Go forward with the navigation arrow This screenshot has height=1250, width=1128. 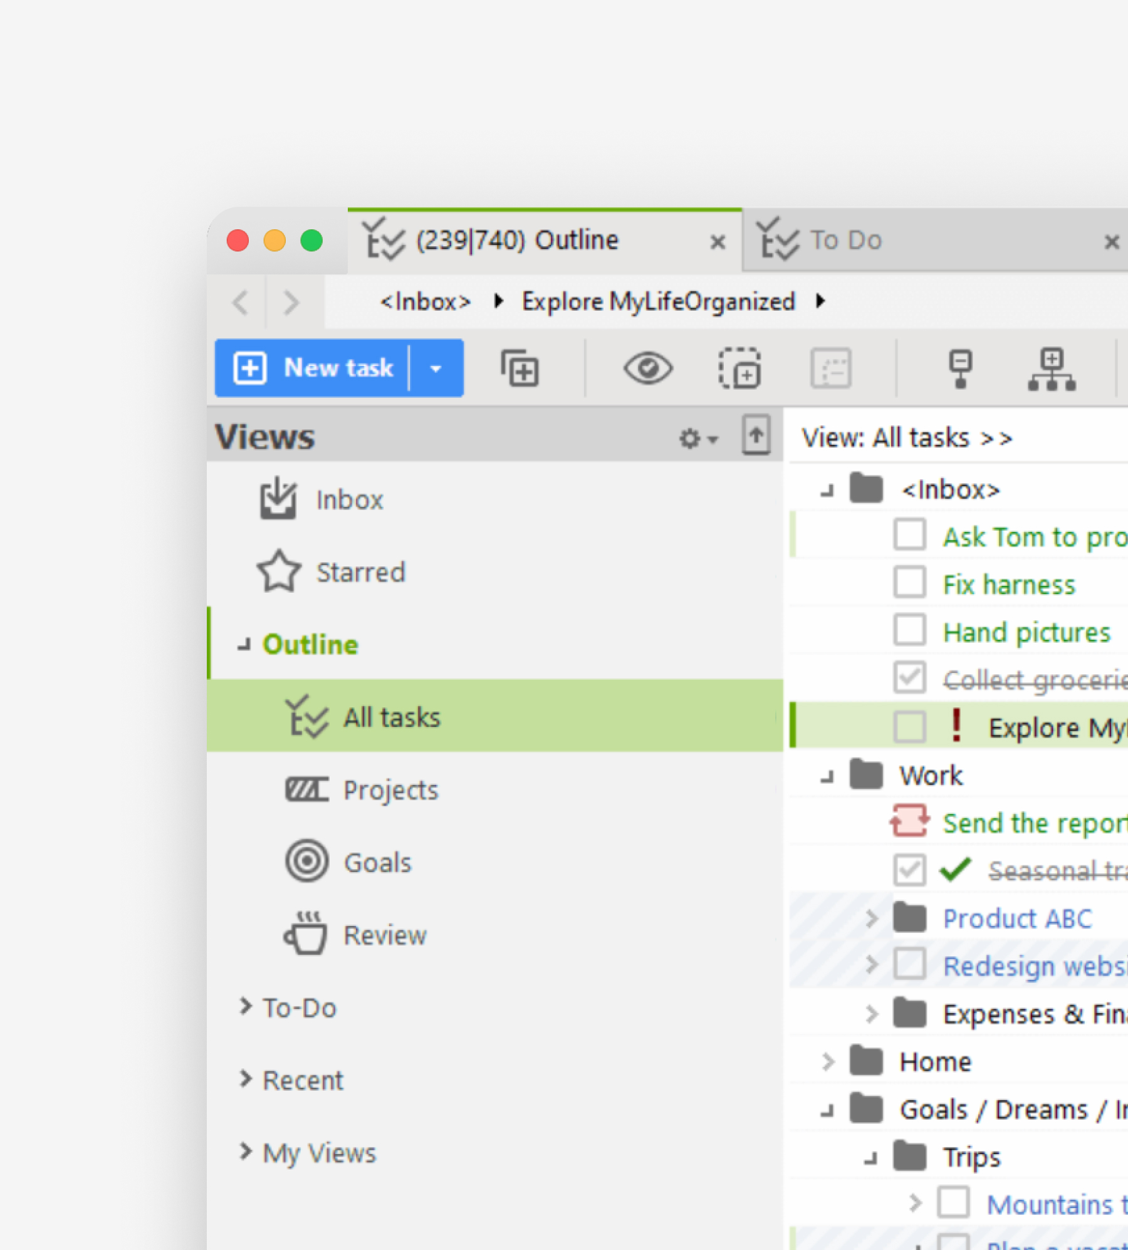coord(291,303)
